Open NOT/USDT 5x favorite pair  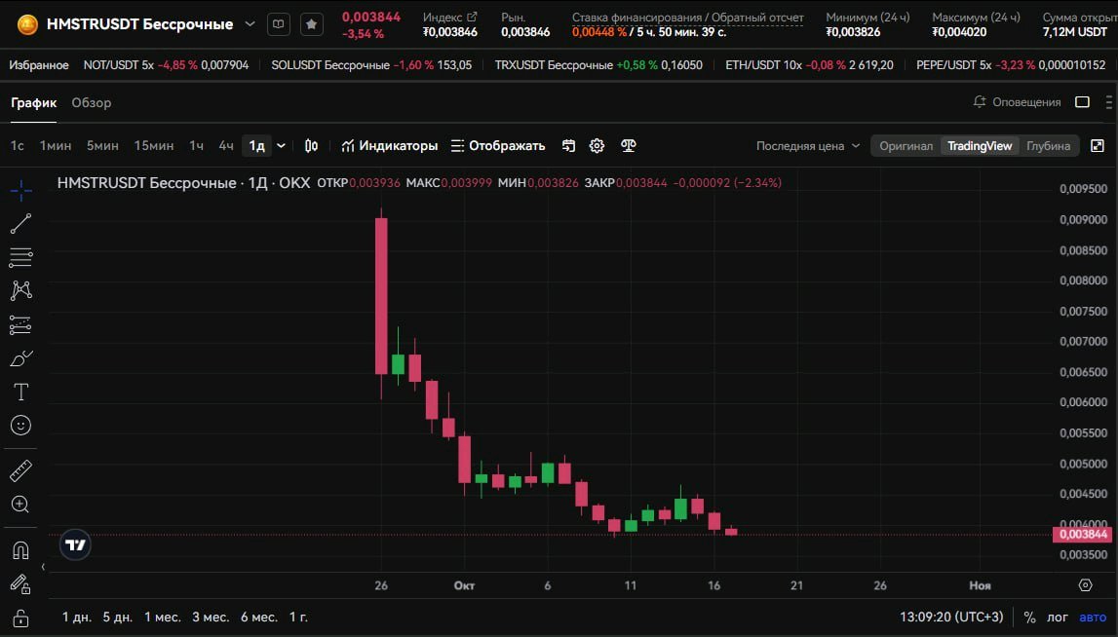[166, 65]
